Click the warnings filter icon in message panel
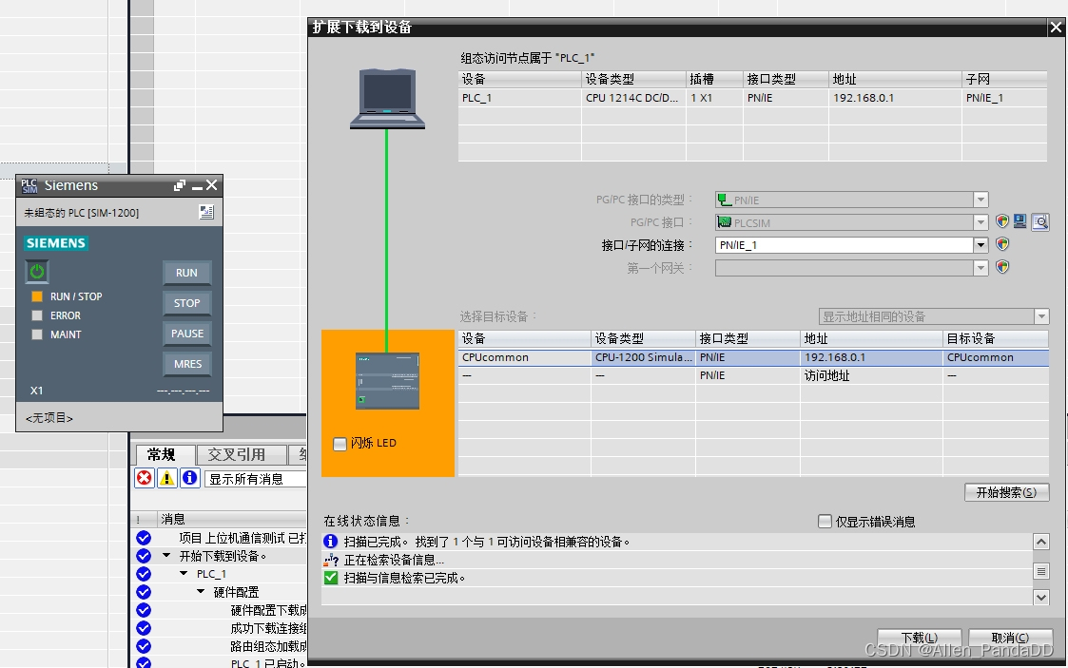Viewport: 1068px width, 668px height. (166, 478)
